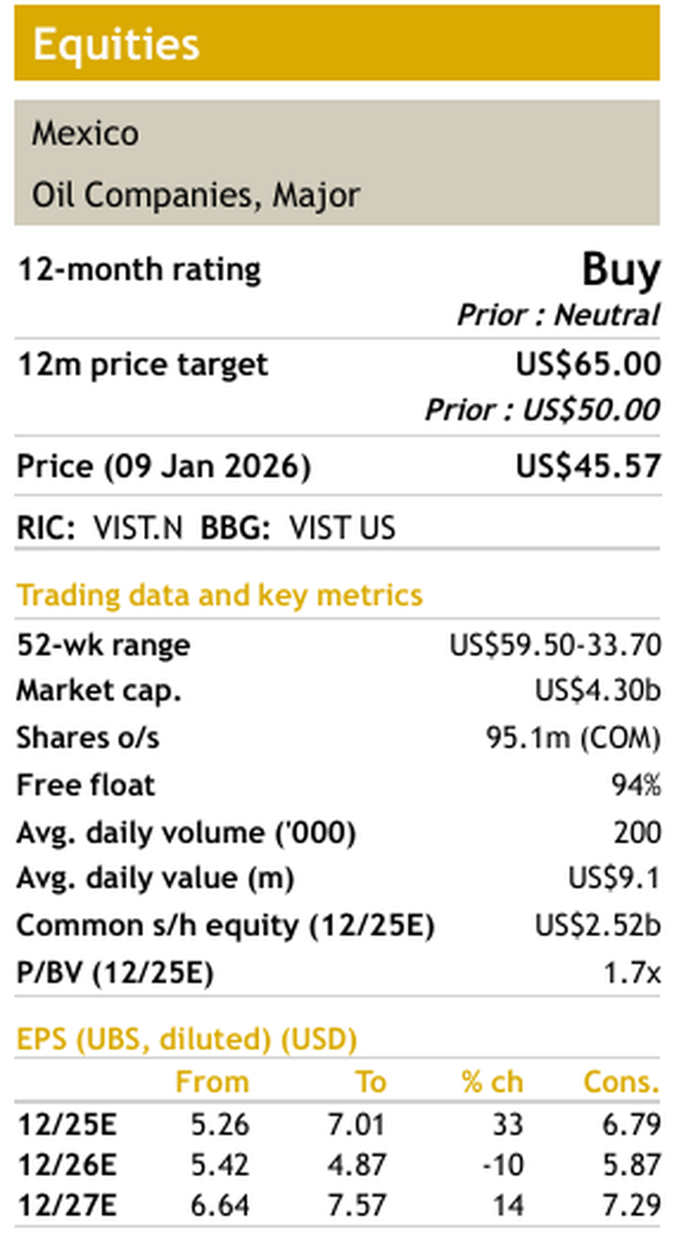This screenshot has width=679, height=1237.
Task: Select the Prior: Neutral rating text
Action: [558, 315]
